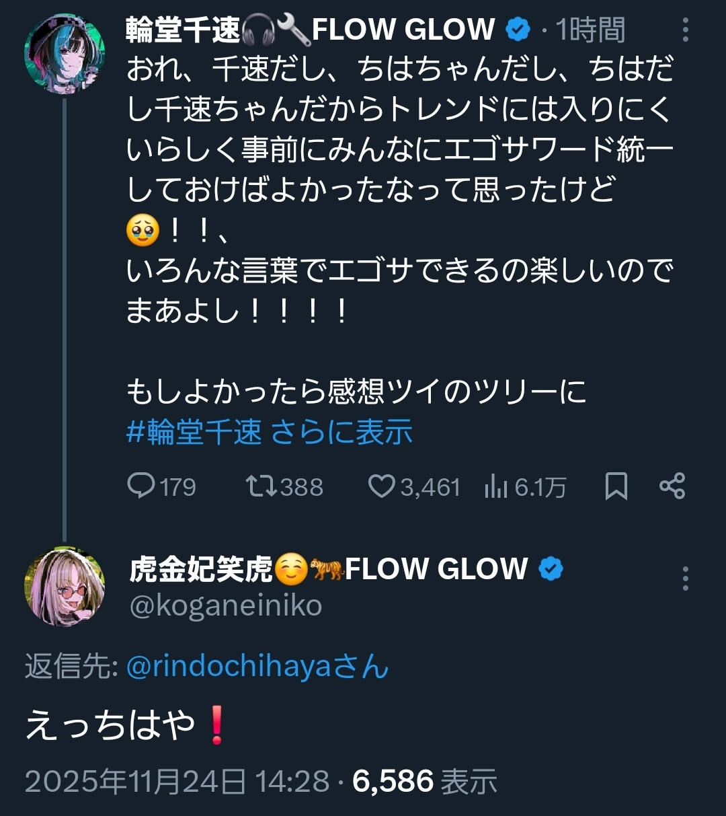Like the tweet with the heart icon
726x816 pixels.
pos(381,486)
